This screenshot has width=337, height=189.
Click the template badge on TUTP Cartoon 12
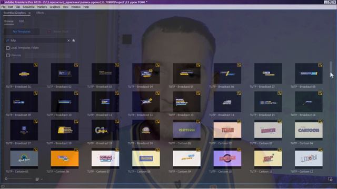[320, 150]
